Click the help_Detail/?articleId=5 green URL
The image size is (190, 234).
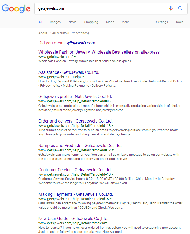coord(74,199)
